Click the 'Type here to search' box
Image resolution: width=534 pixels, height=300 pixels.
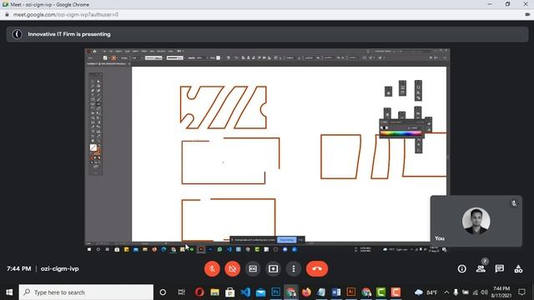point(86,292)
